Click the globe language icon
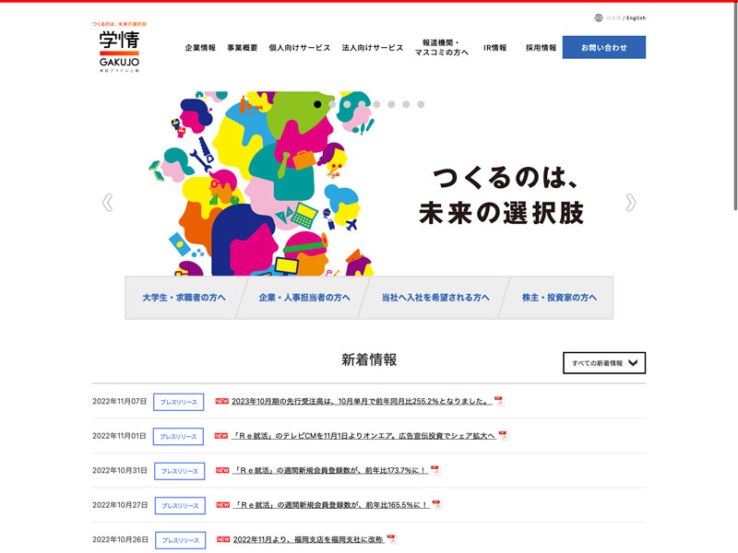This screenshot has height=553, width=738. pyautogui.click(x=599, y=18)
